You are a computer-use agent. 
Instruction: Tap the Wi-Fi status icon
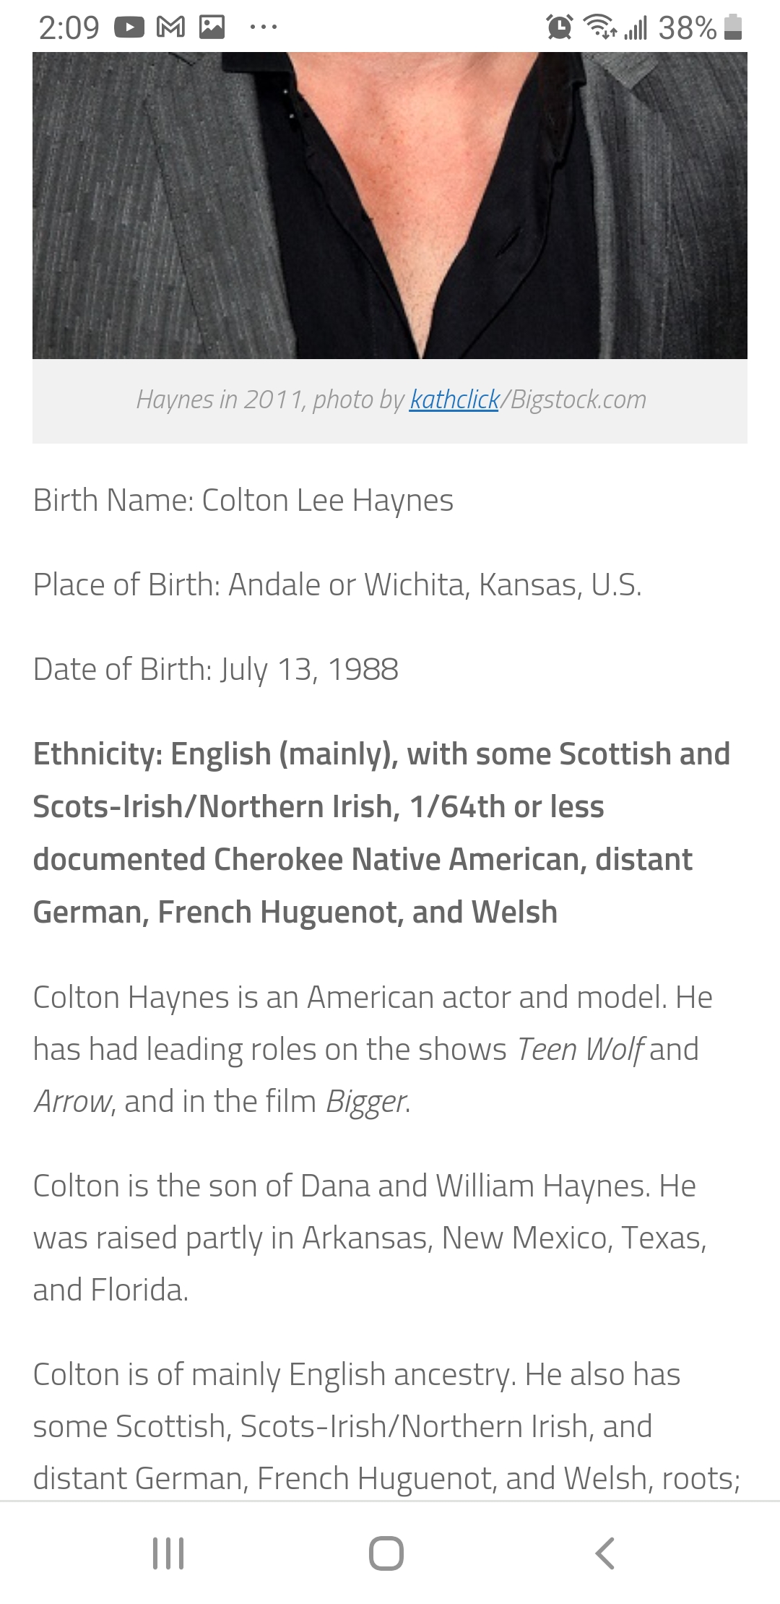tap(600, 27)
